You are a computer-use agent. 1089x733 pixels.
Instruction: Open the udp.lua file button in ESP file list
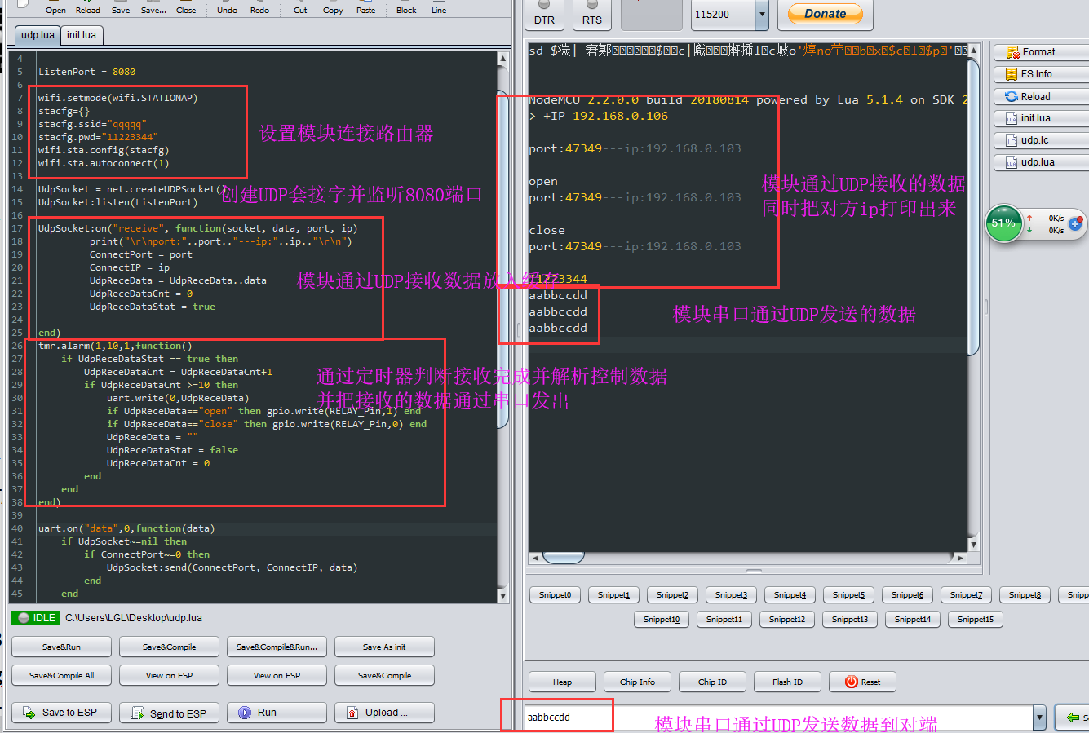1041,162
